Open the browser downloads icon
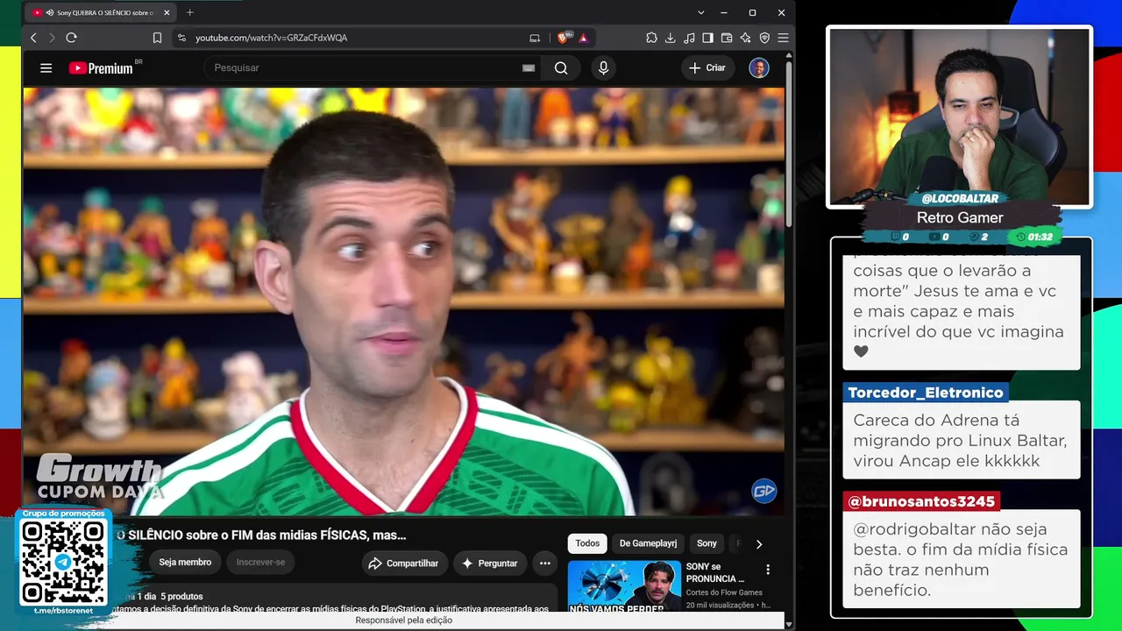 [x=670, y=38]
